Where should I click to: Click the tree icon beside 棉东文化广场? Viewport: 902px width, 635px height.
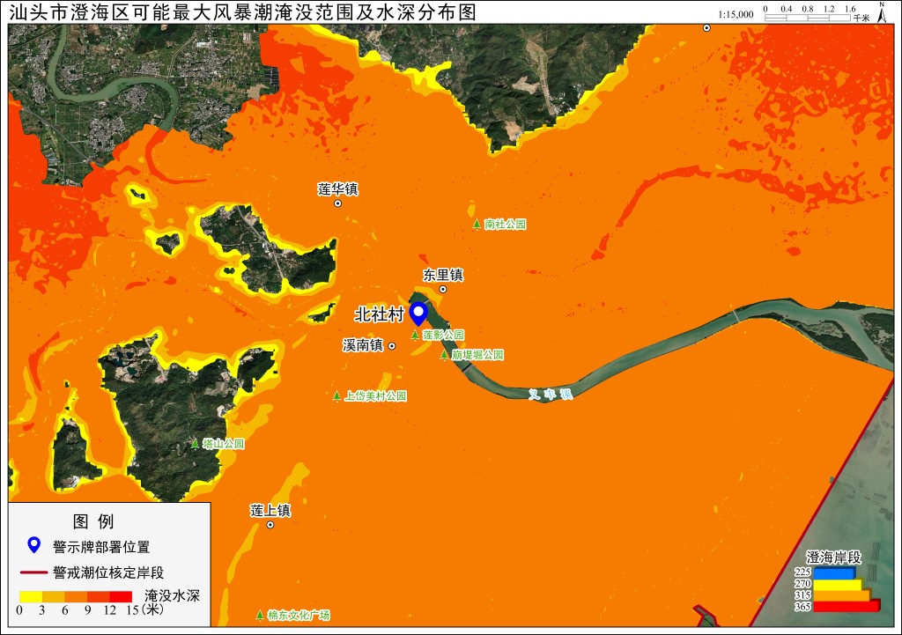(260, 615)
